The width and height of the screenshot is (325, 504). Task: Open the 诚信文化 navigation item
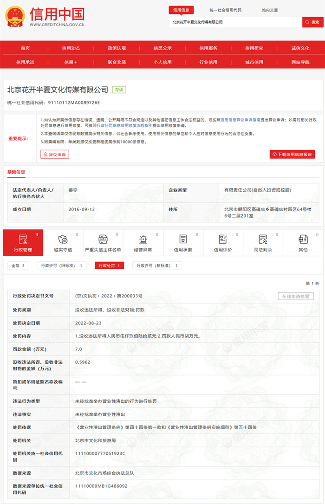pos(300,48)
